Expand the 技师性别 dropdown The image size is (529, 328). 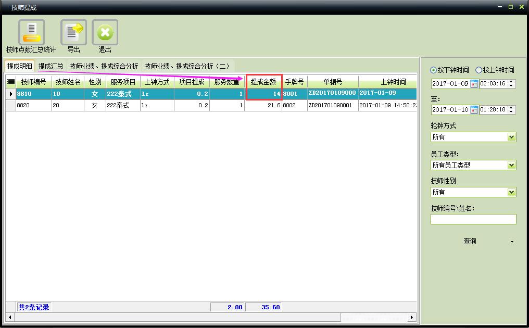tap(511, 192)
